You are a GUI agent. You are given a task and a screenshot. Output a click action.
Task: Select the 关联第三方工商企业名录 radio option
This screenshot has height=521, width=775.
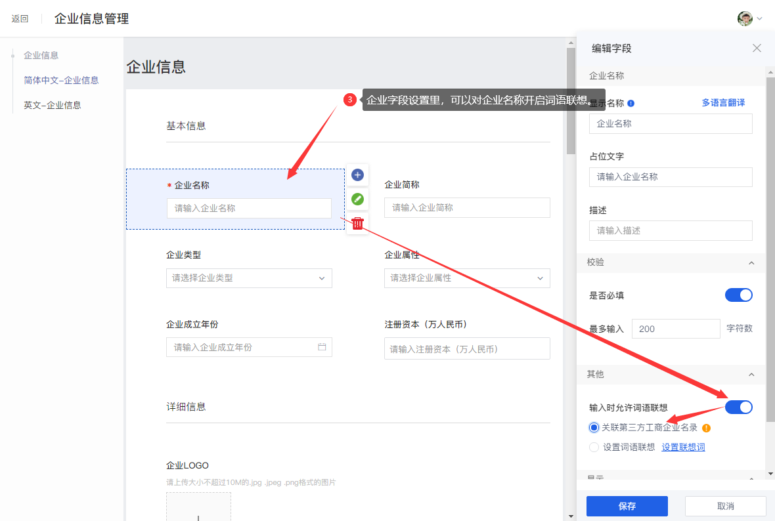pos(594,428)
